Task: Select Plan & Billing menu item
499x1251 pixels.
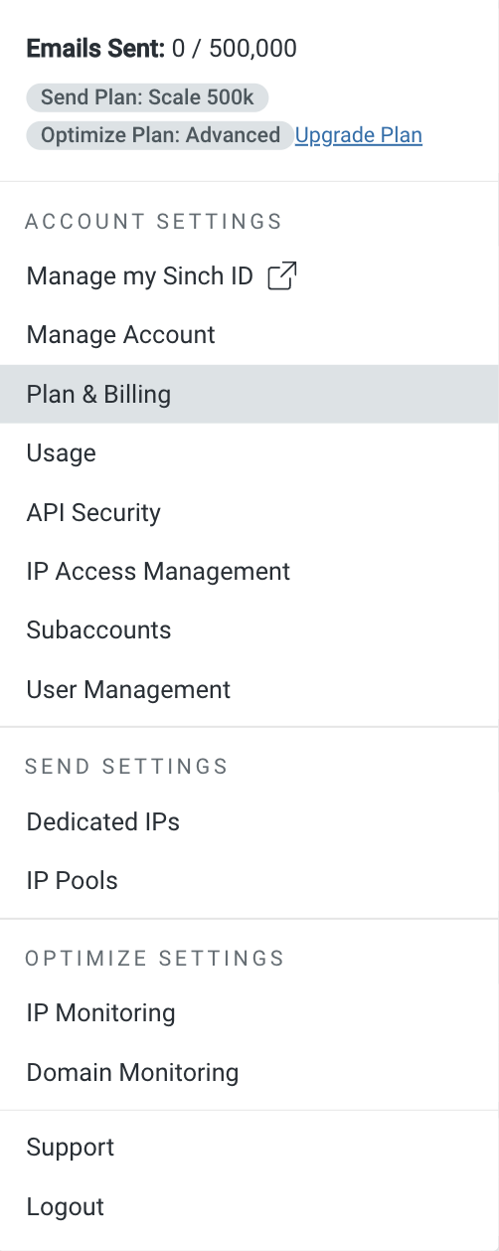Action: point(249,394)
